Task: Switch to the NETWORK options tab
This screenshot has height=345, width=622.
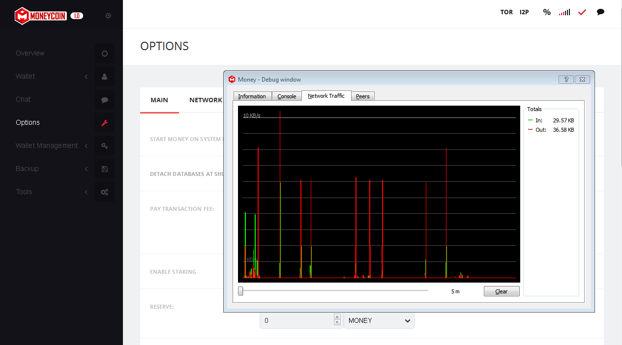Action: point(206,100)
